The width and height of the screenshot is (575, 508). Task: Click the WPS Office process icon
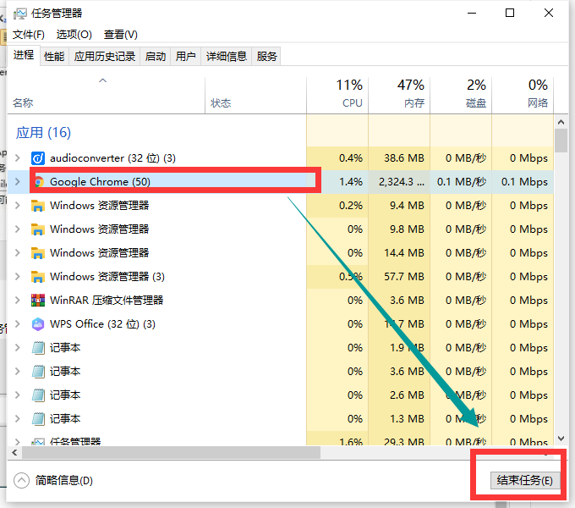coord(38,324)
